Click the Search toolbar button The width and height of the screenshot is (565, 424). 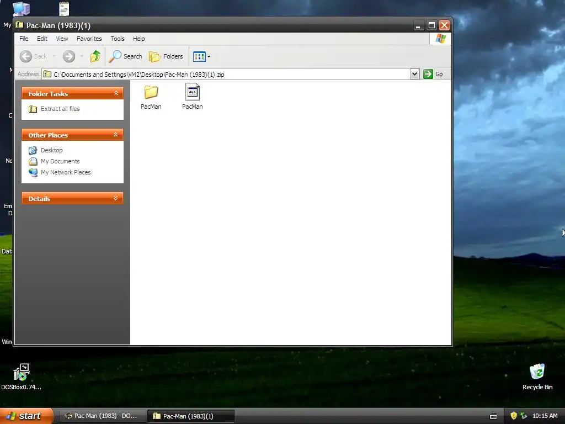tap(126, 56)
